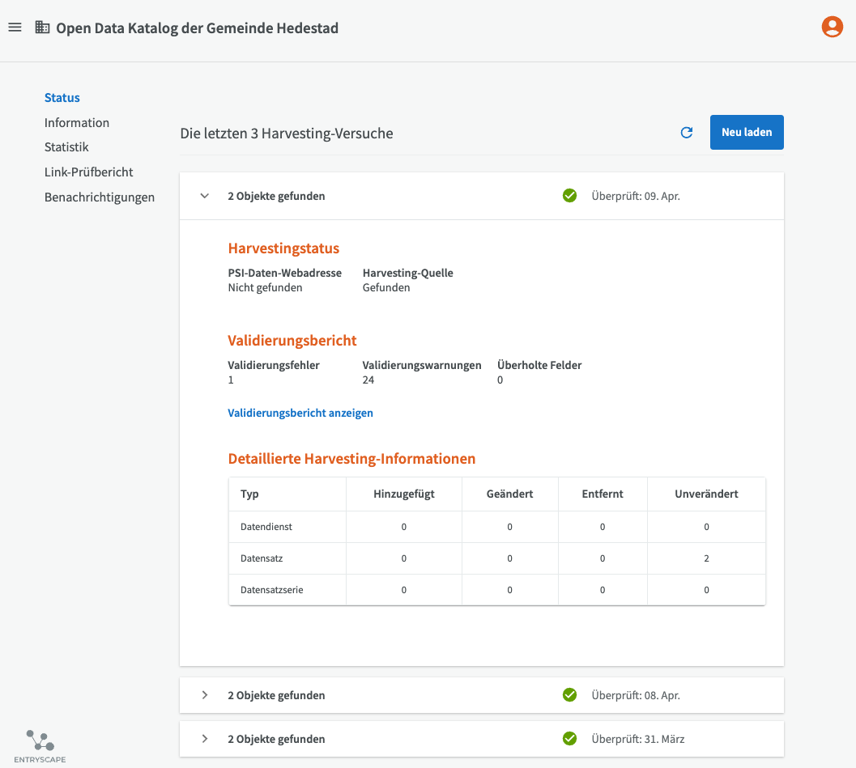Click the circular refresh arrow icon
Screen dimensions: 856x768
(x=686, y=133)
